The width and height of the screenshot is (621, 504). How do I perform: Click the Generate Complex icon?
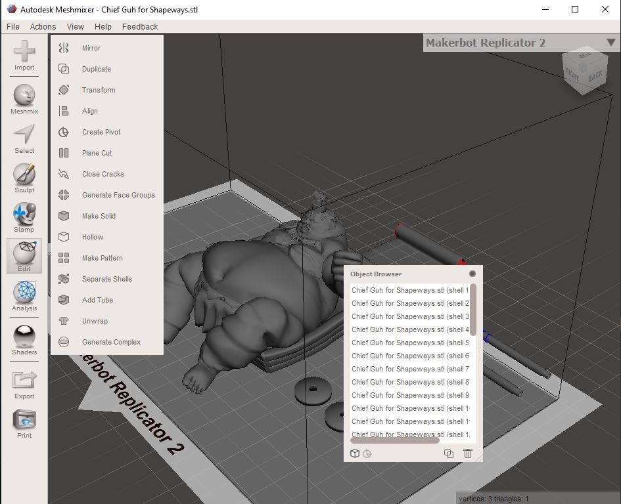64,342
